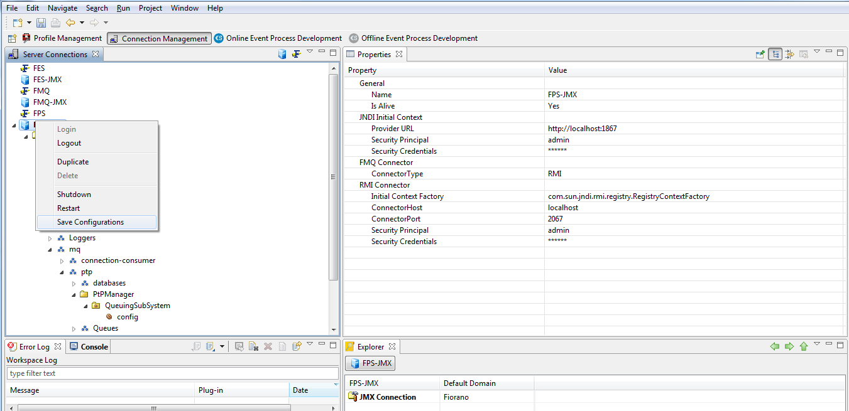The height and width of the screenshot is (411, 849).
Task: Click the green back arrow in Explorer
Action: pyautogui.click(x=775, y=346)
